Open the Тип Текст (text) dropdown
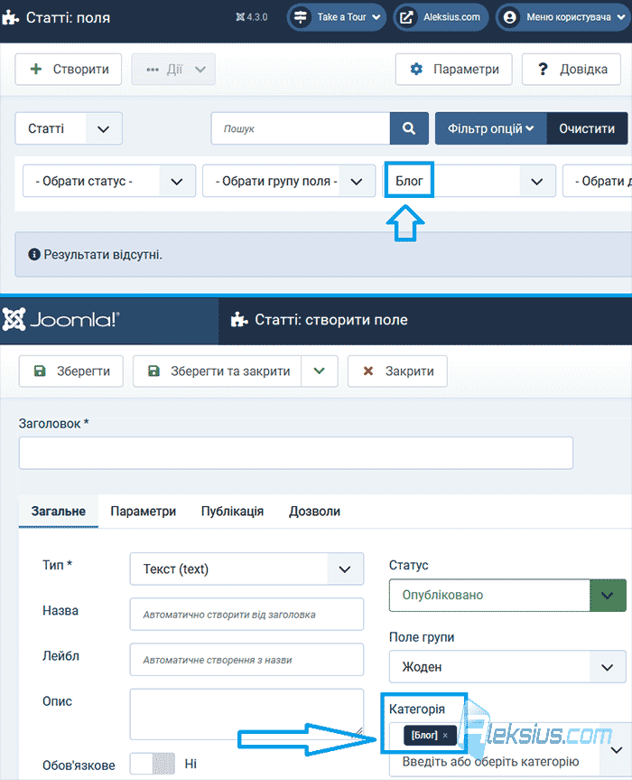The width and height of the screenshot is (632, 780). (x=247, y=569)
